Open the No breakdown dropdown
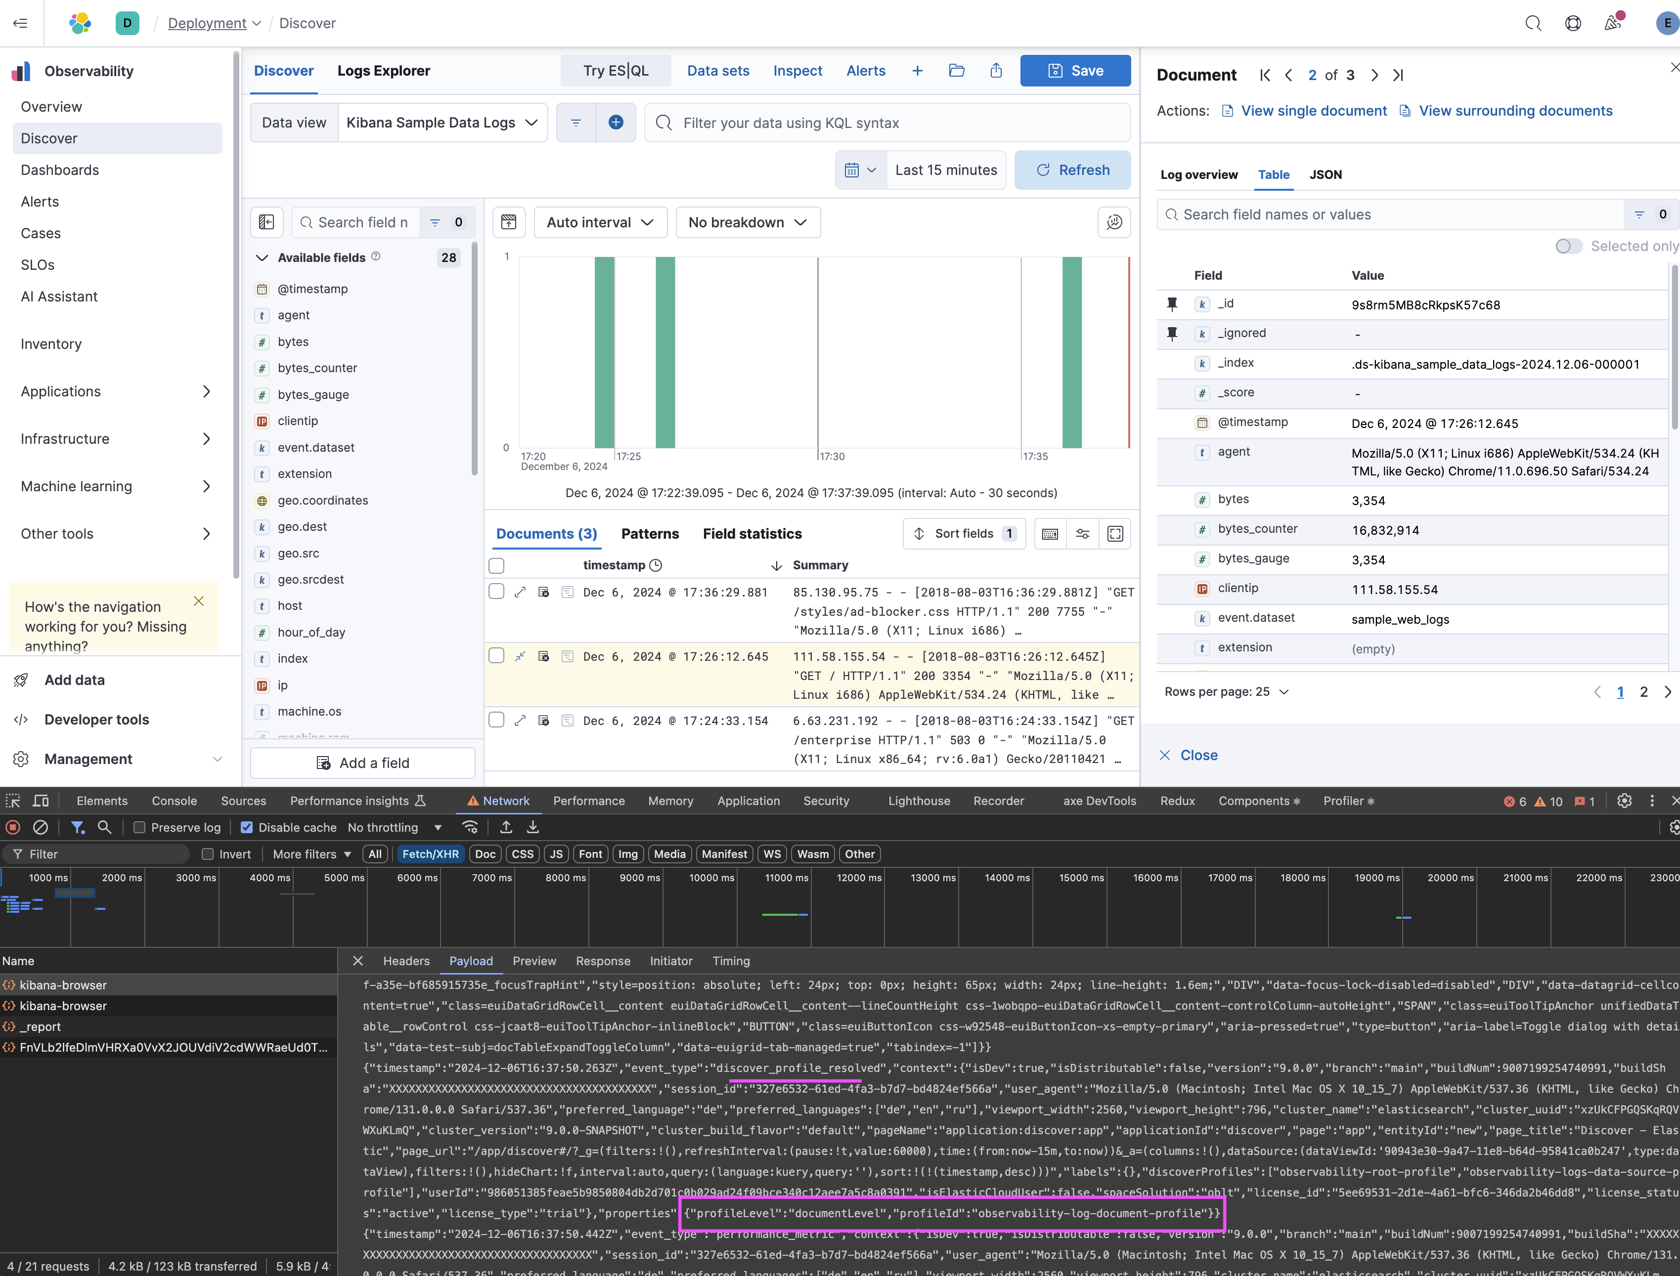 coord(748,222)
